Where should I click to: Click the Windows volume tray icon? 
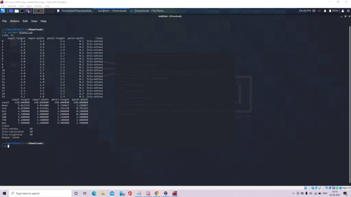[x=310, y=194]
